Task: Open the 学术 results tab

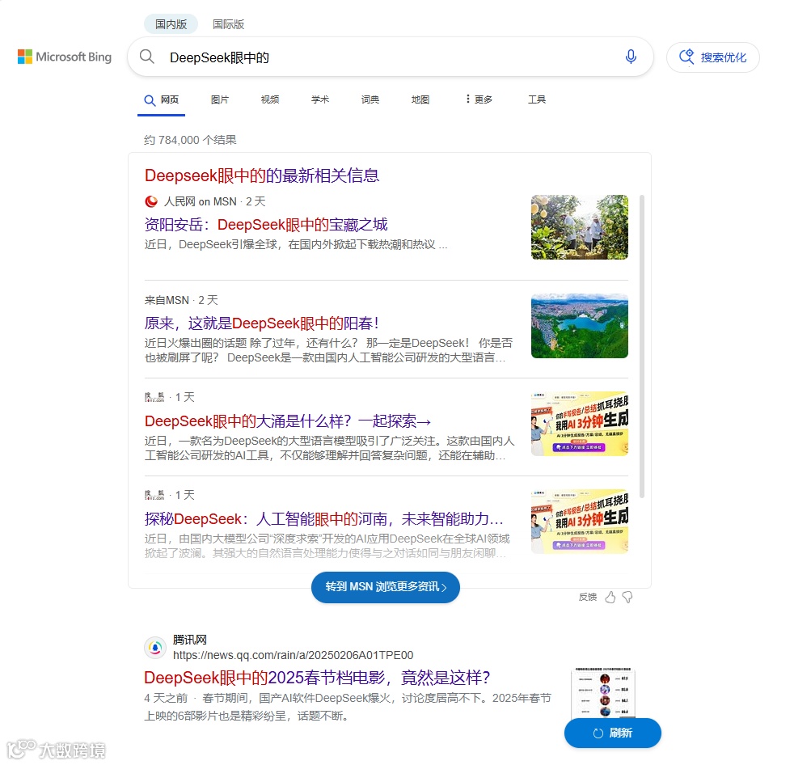Action: [320, 99]
